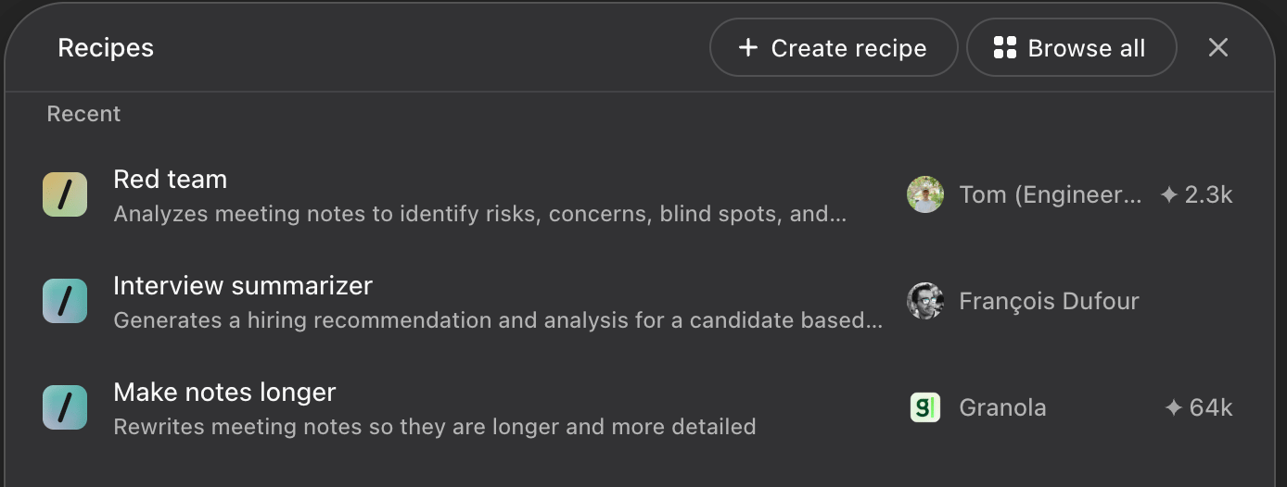The image size is (1287, 487).
Task: Click the Make notes longer slash icon
Action: (x=65, y=407)
